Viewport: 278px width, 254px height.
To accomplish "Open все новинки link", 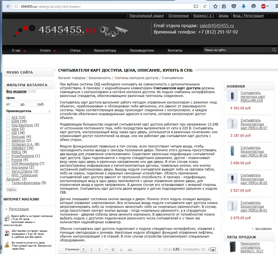I will (263, 228).
